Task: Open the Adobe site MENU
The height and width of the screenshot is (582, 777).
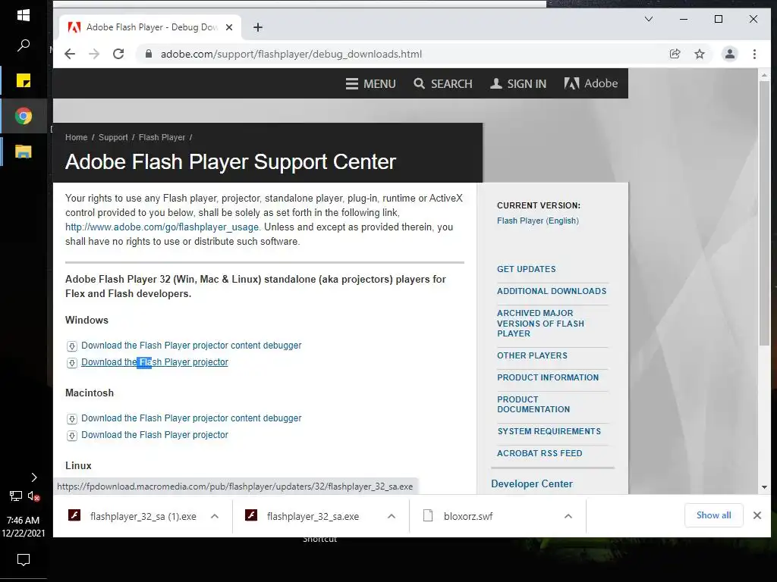Action: [x=370, y=83]
